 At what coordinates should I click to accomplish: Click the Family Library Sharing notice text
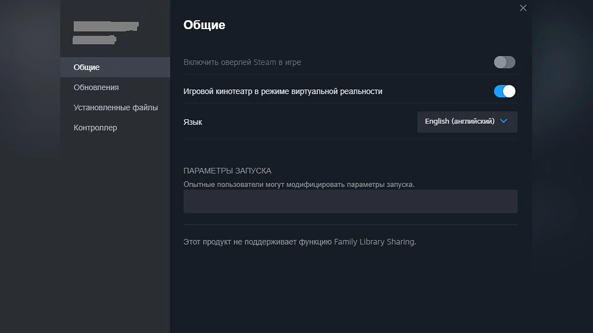click(299, 242)
